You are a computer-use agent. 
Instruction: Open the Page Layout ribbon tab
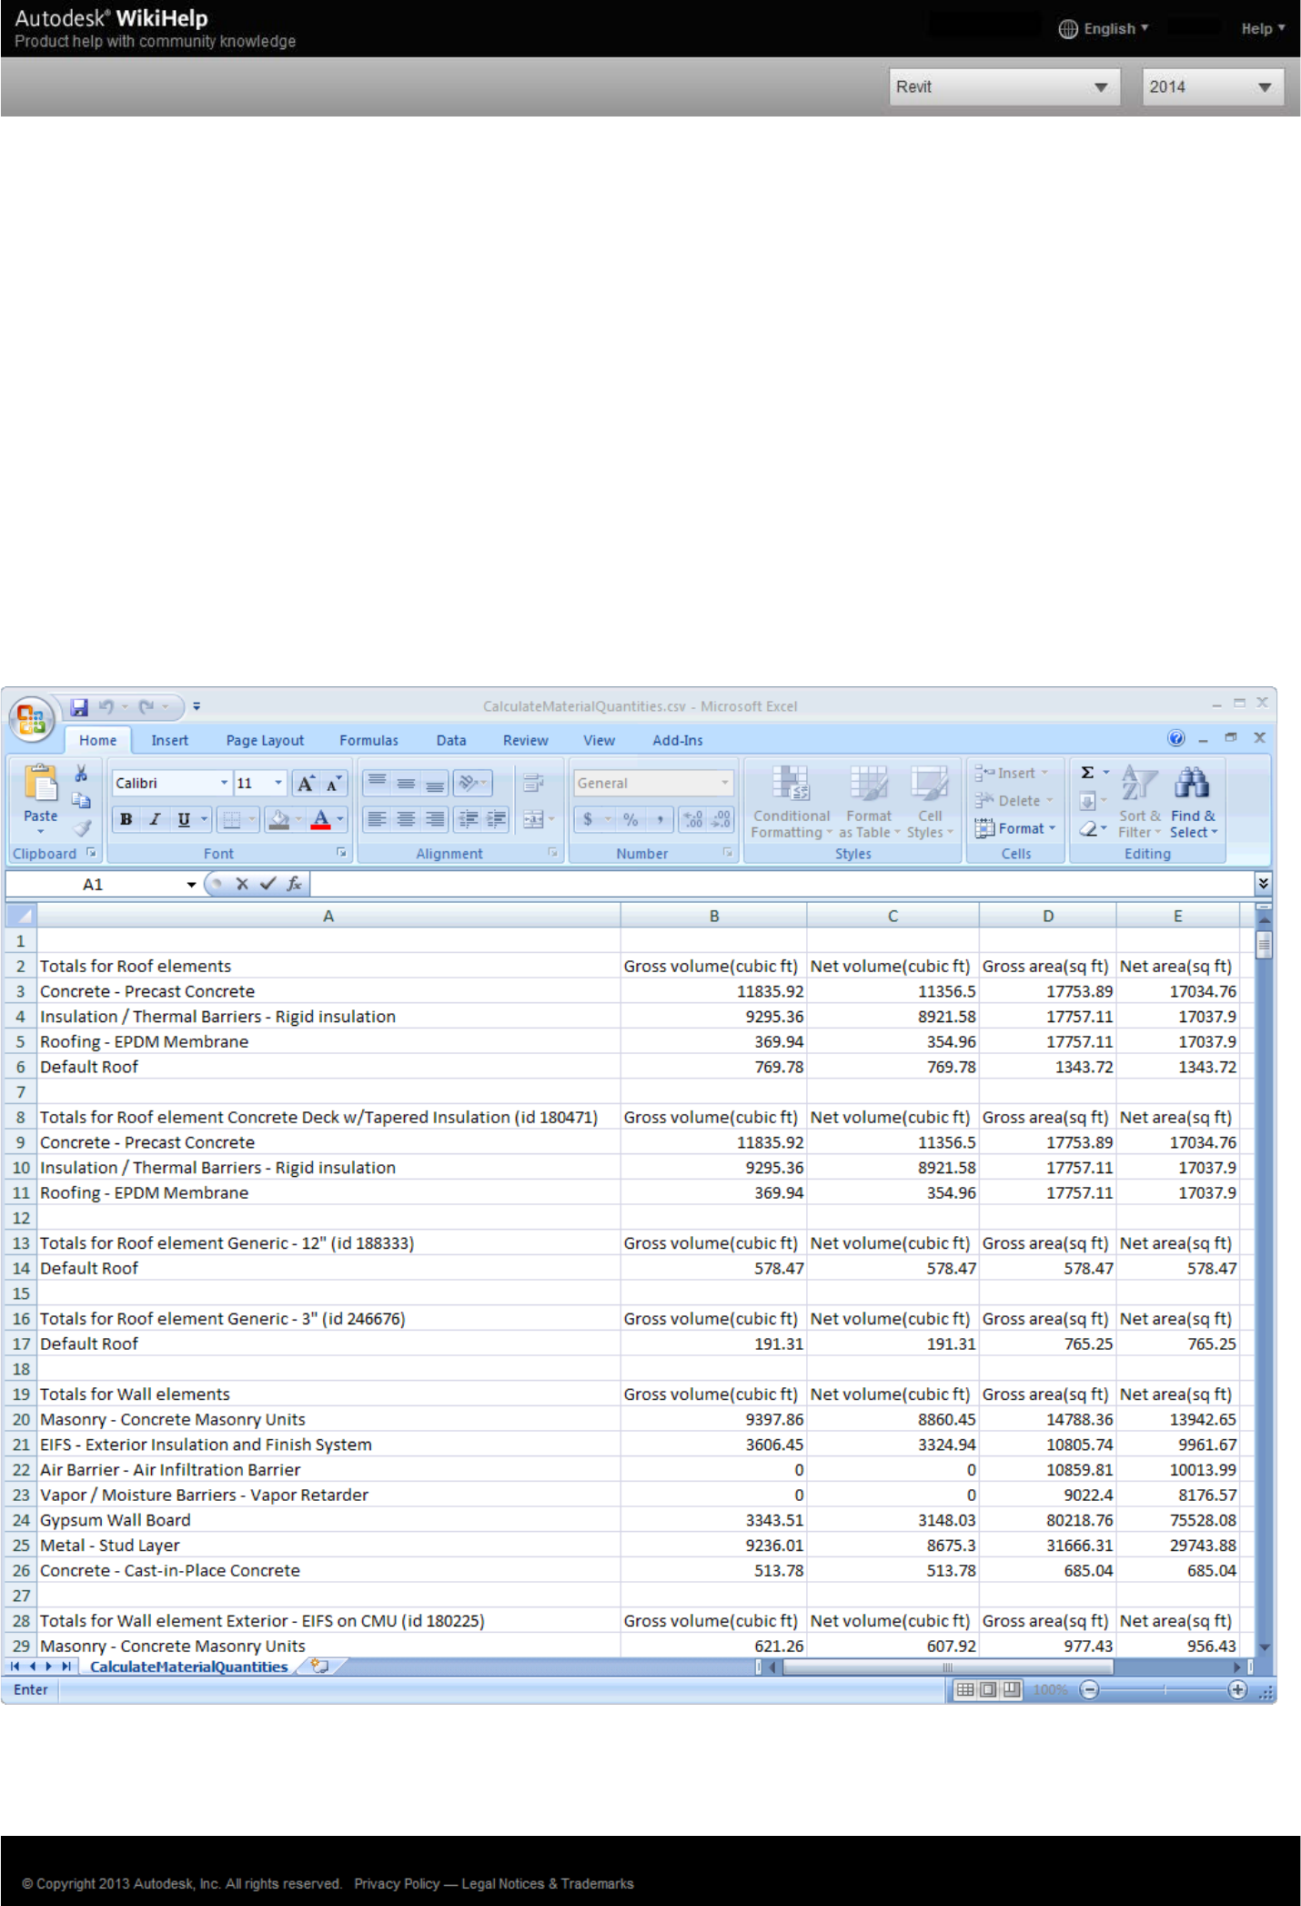click(265, 741)
